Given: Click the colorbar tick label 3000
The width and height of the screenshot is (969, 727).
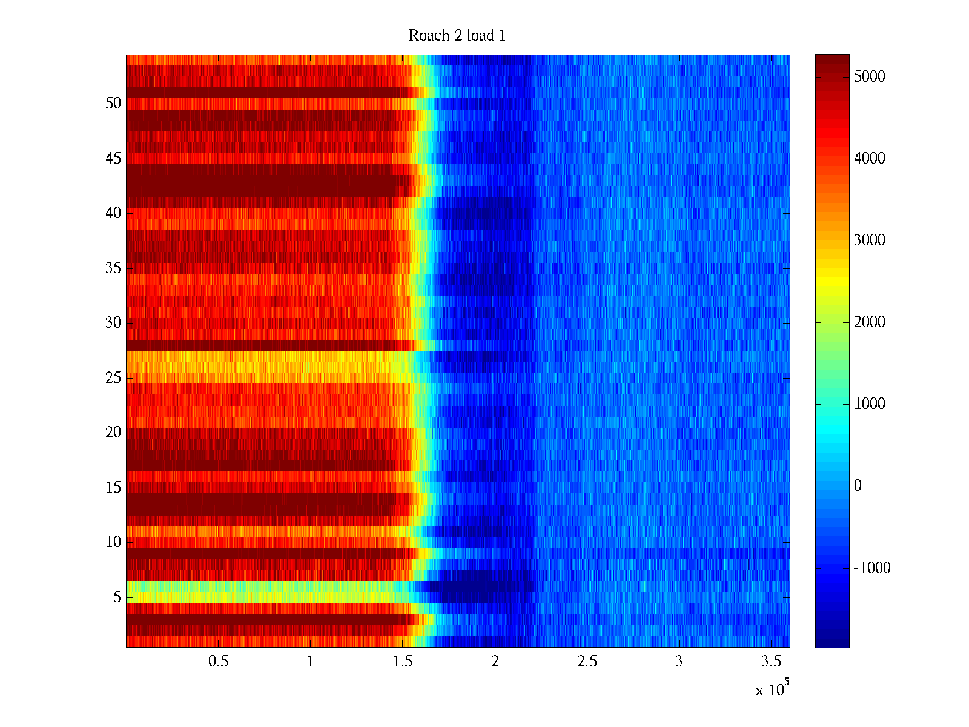Looking at the screenshot, I should click(x=869, y=240).
